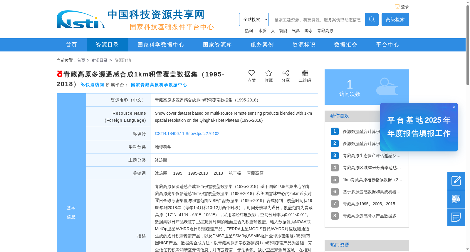The width and height of the screenshot is (470, 252).
Task: Click the 登录 login link
Action: tap(405, 7)
